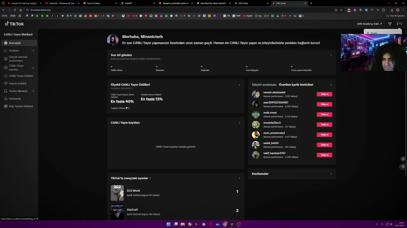Open Ana sayfa home icon in sidebar
This screenshot has width=407, height=228.
point(6,43)
